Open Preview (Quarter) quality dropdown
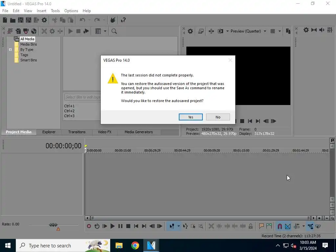The height and width of the screenshot is (252, 336). coord(248,31)
